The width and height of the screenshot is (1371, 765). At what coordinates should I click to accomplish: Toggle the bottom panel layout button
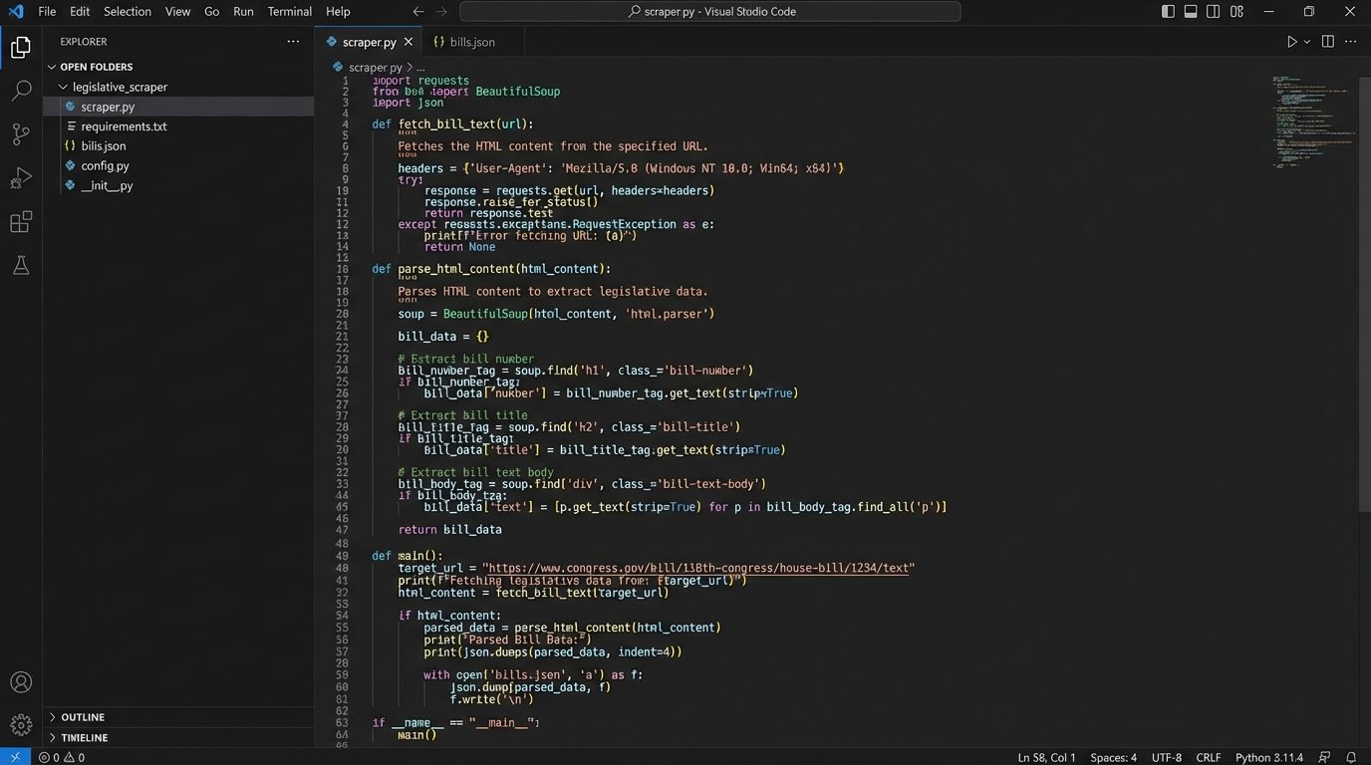point(1191,12)
